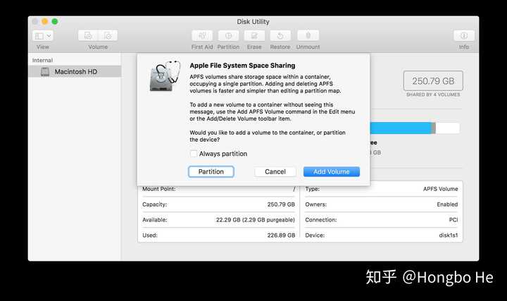Run First Aid from the toolbar

202,36
